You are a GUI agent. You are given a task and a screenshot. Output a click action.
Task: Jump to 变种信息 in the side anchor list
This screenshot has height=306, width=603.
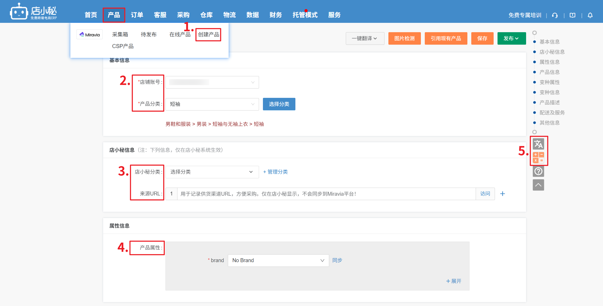tap(549, 92)
